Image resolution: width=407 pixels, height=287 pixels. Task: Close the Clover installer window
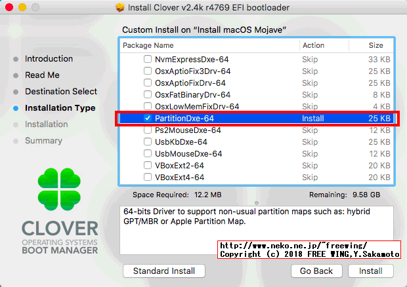[9, 7]
